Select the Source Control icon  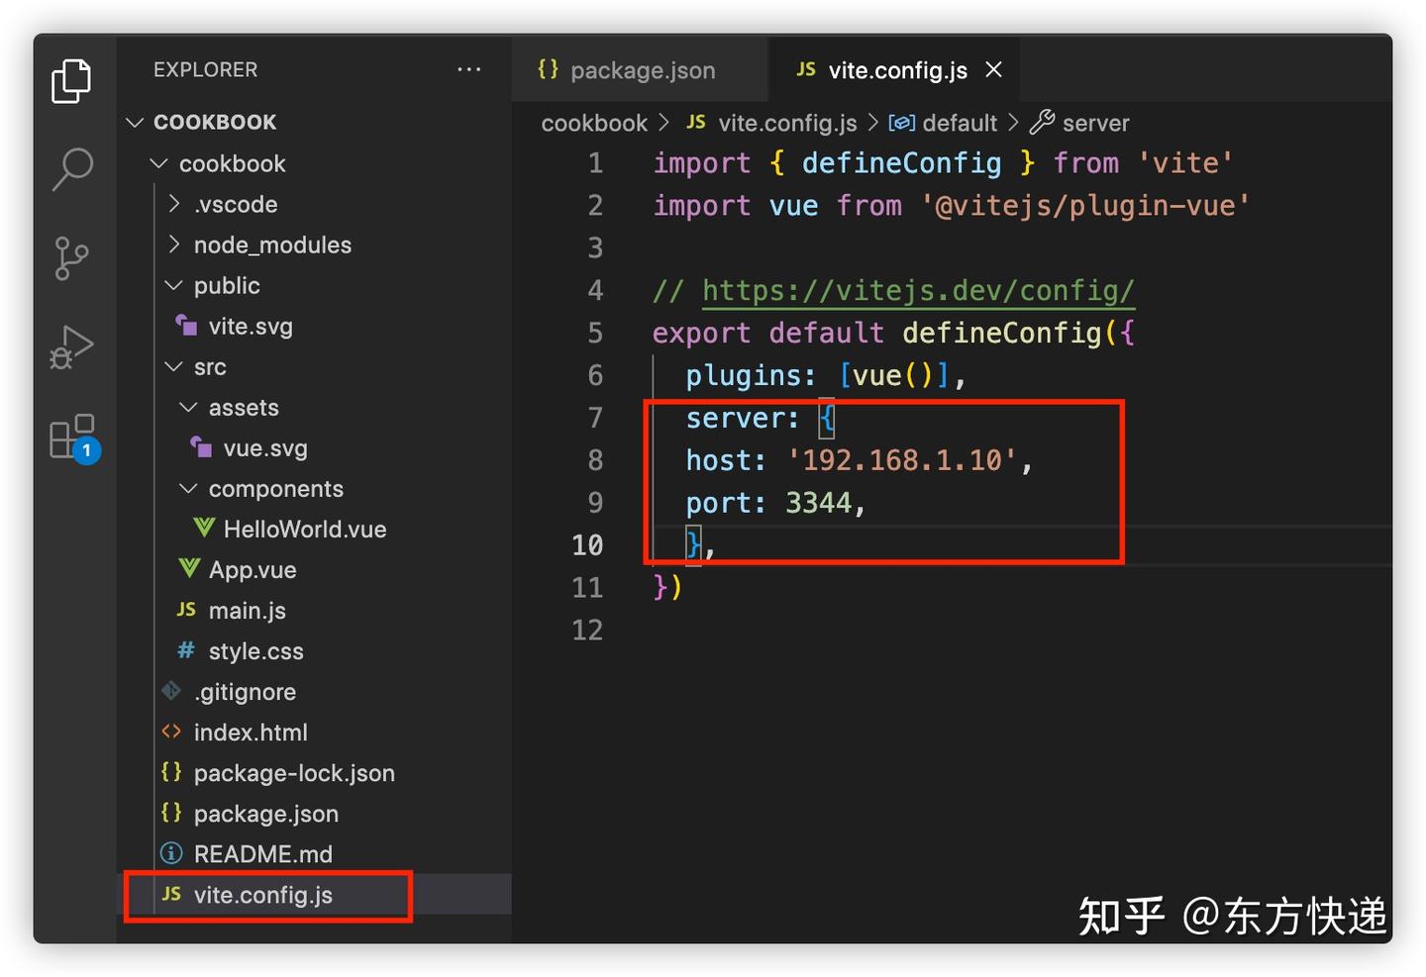click(70, 257)
